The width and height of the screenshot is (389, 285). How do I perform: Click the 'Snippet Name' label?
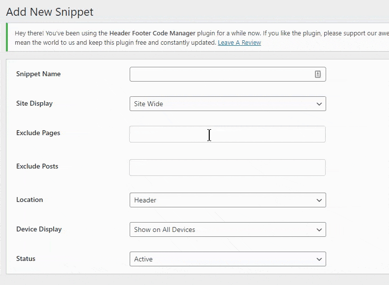tap(38, 74)
